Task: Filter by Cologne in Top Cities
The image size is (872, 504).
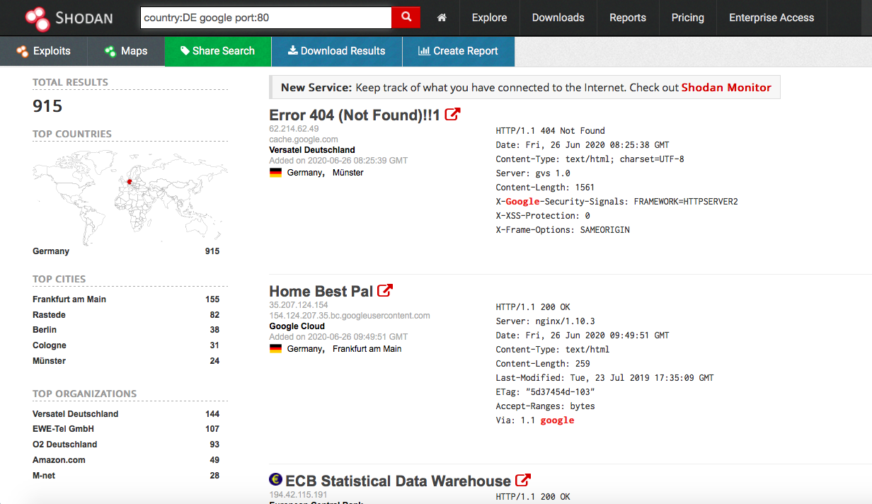Action: [x=50, y=345]
